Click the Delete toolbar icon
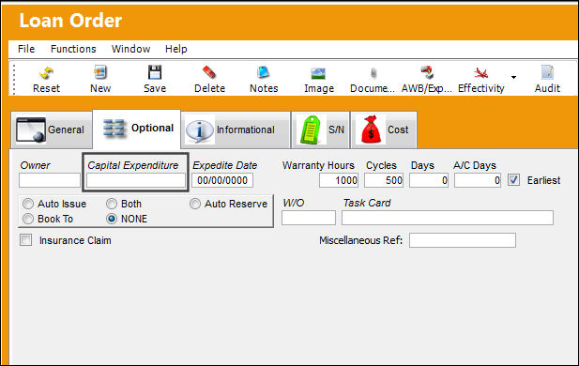Viewport: 579px width, 366px height. [x=209, y=73]
